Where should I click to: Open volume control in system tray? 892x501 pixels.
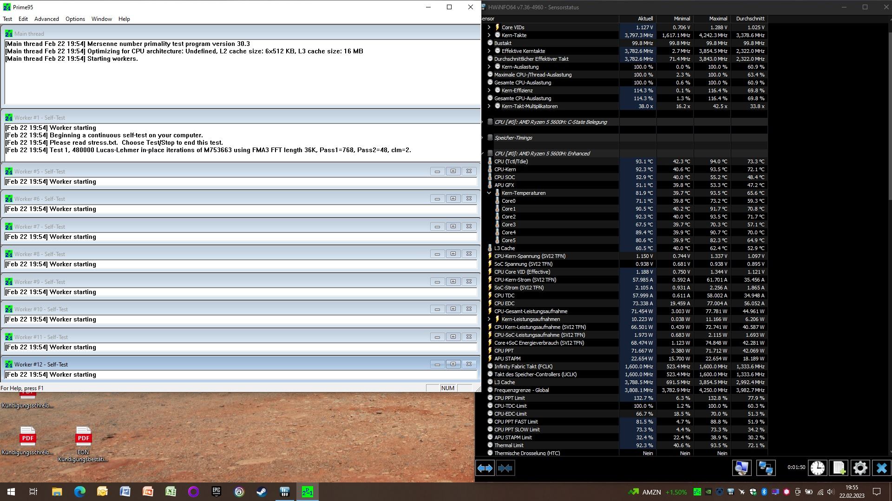coord(831,492)
